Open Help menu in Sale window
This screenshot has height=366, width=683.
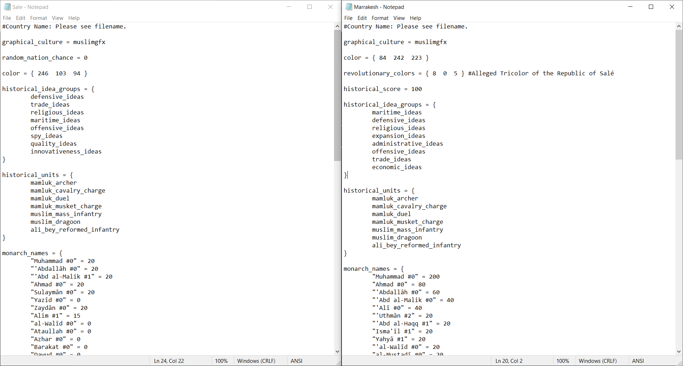coord(74,18)
